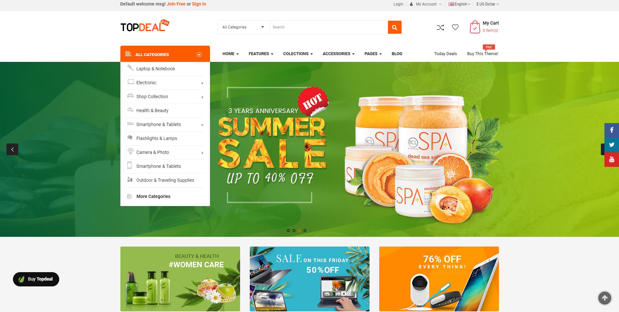Open the My Cart shopping bag icon

475,27
